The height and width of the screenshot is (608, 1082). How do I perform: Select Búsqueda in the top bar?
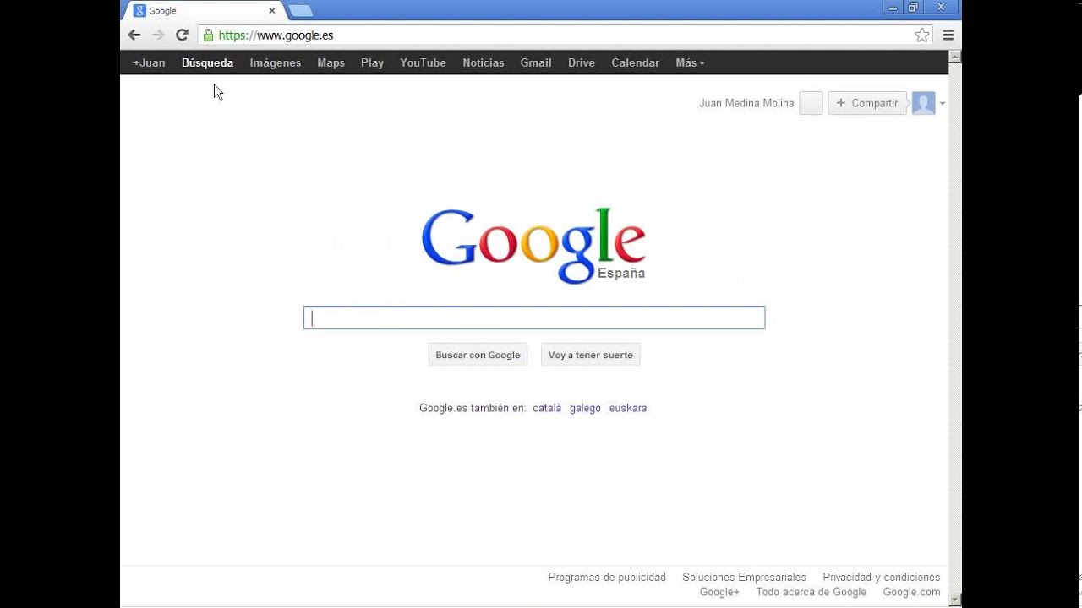207,62
